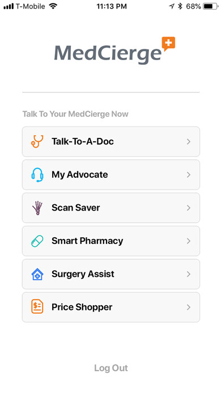This screenshot has height=395, width=222.
Task: Select the Surgery Assist menu row
Action: [111, 274]
